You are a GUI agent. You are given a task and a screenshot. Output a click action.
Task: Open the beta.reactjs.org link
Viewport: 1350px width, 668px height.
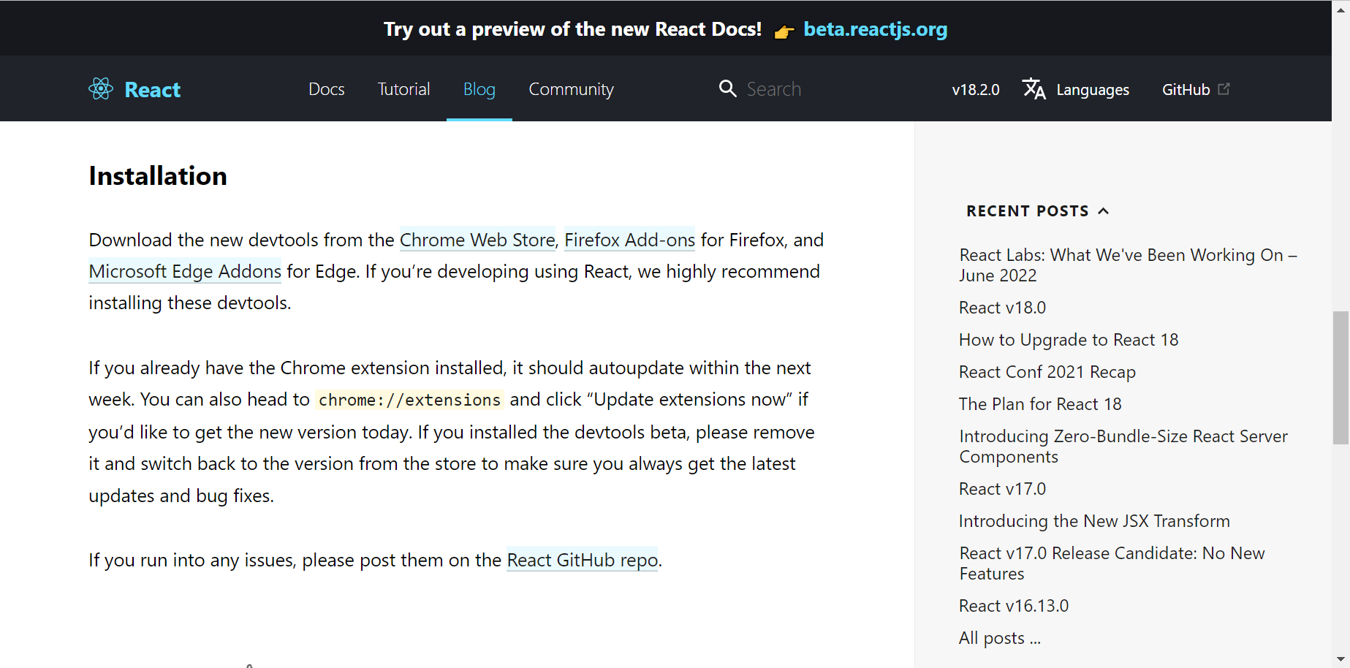click(x=875, y=29)
